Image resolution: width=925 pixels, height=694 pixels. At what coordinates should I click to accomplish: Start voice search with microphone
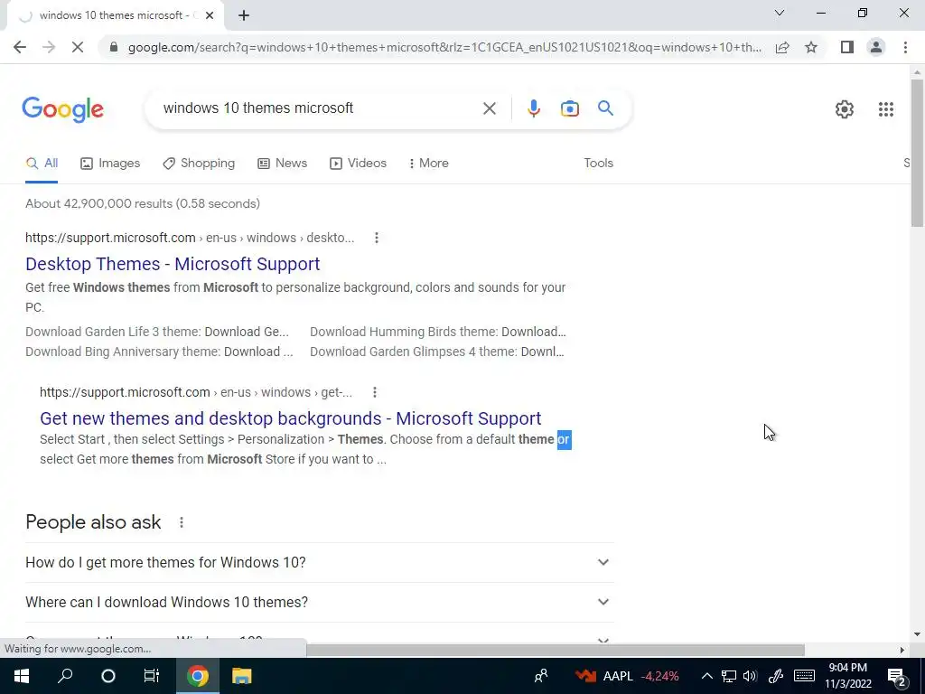click(x=533, y=108)
